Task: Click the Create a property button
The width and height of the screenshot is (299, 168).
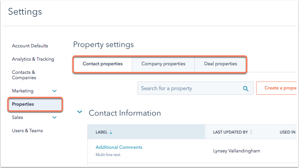Action: [x=277, y=88]
